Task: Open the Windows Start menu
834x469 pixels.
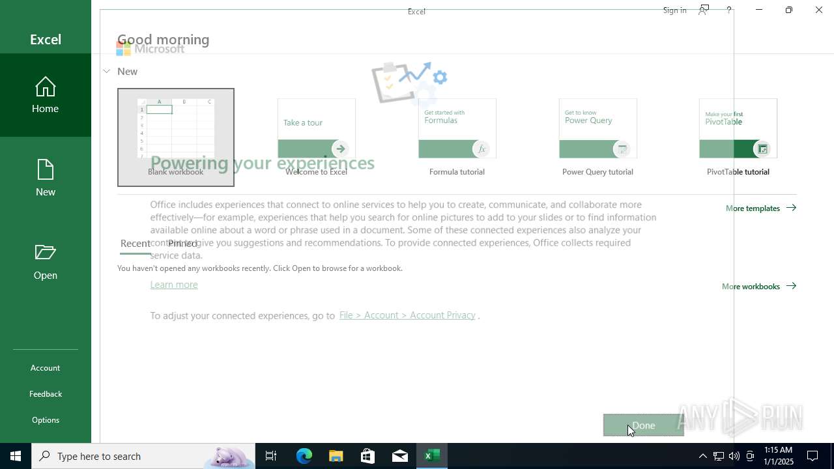Action: (x=16, y=456)
